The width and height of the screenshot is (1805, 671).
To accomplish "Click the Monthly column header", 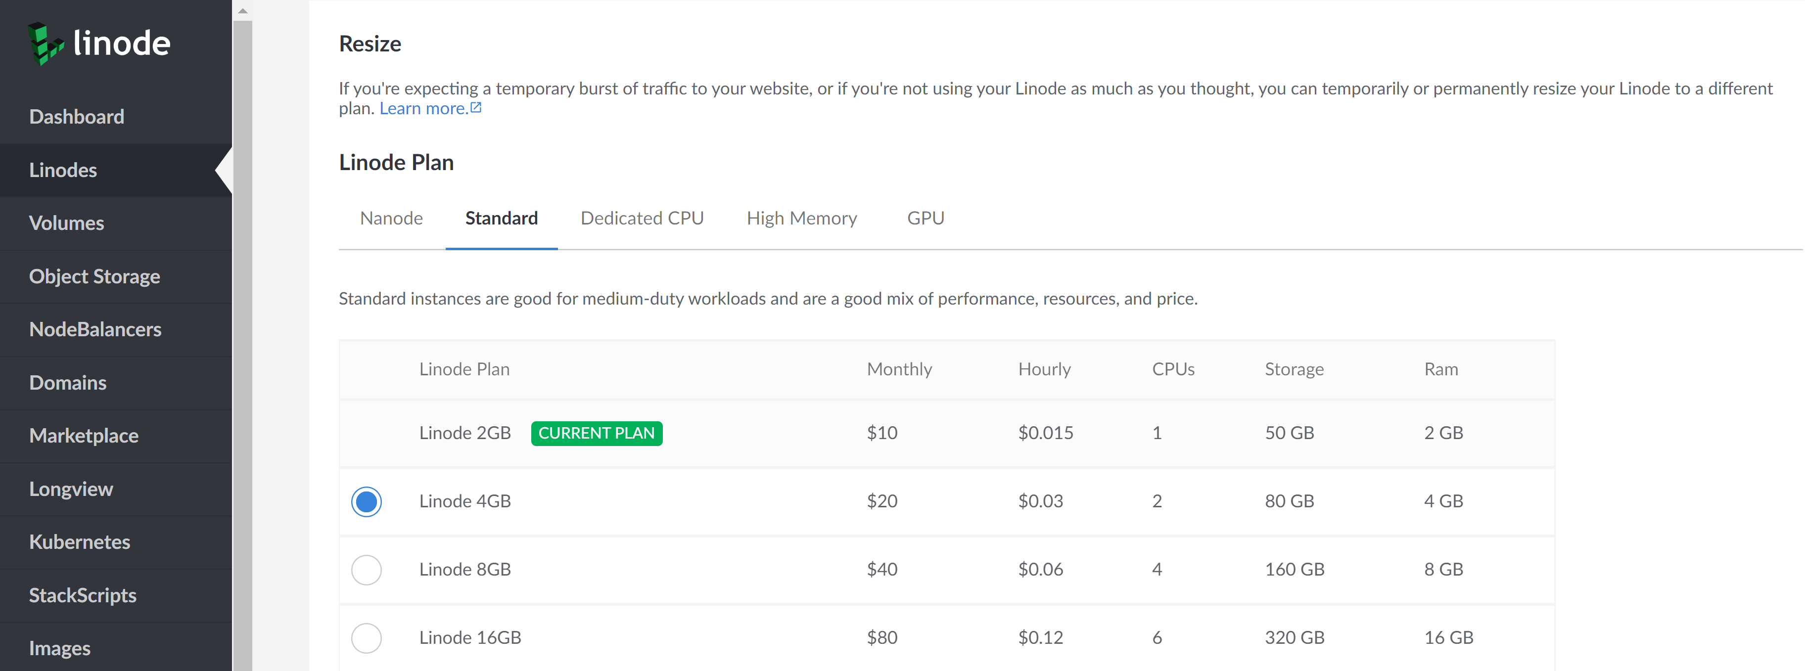I will click(x=900, y=370).
